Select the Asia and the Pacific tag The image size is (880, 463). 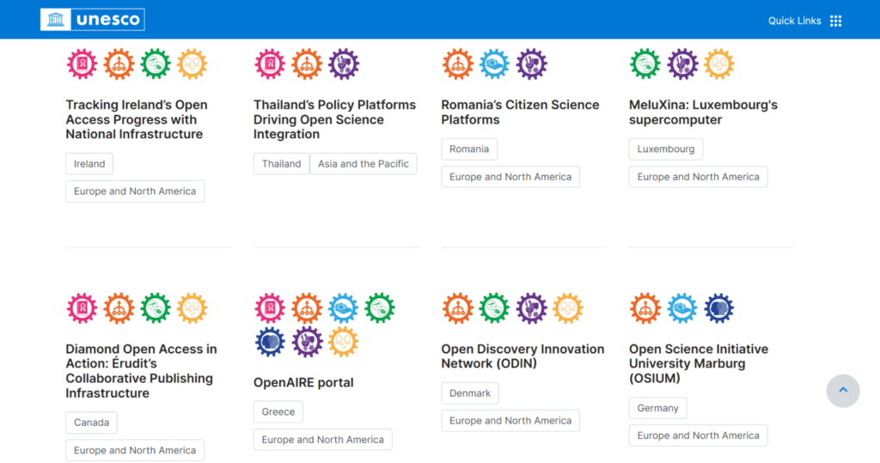coord(364,164)
